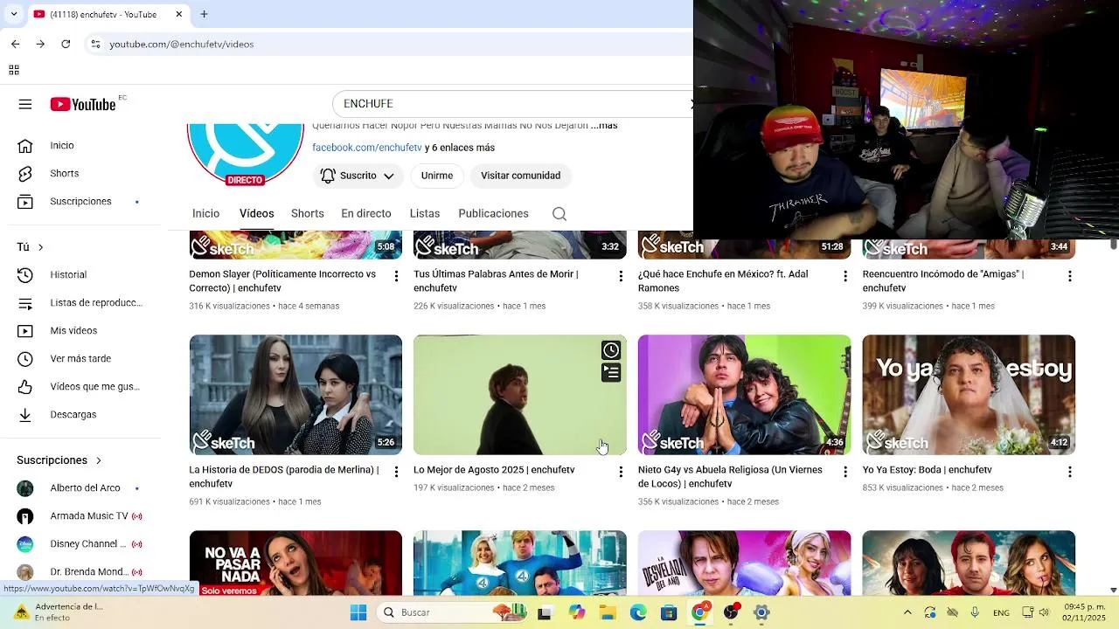Open a new browser tab

[204, 14]
